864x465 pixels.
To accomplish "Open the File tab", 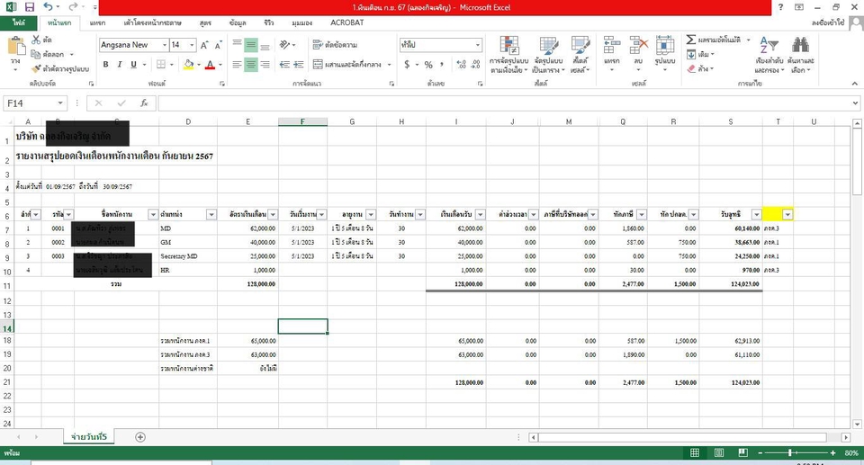I will [x=19, y=22].
